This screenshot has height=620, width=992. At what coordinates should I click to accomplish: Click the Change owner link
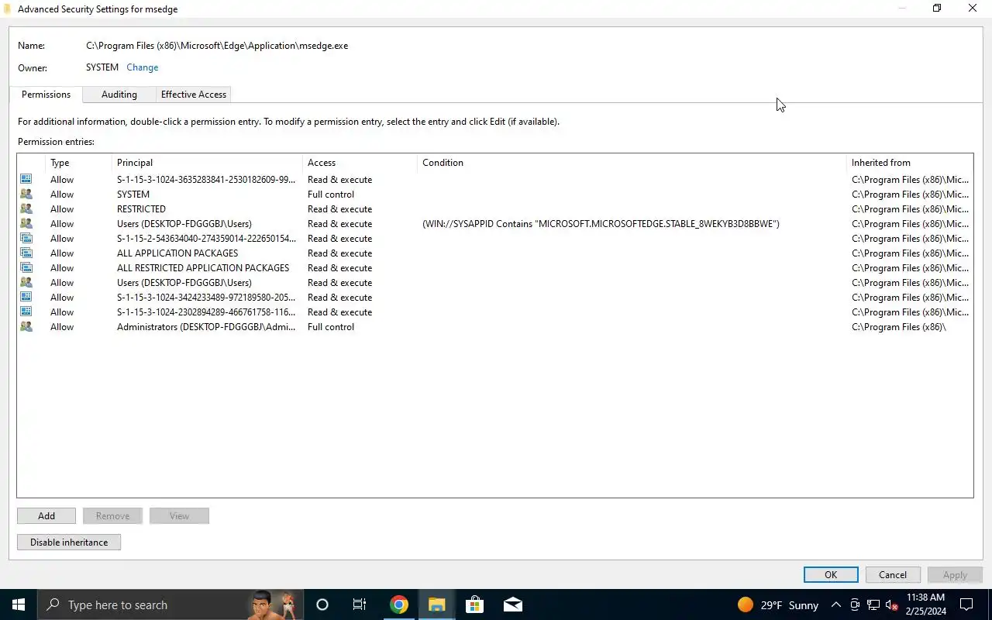(143, 67)
